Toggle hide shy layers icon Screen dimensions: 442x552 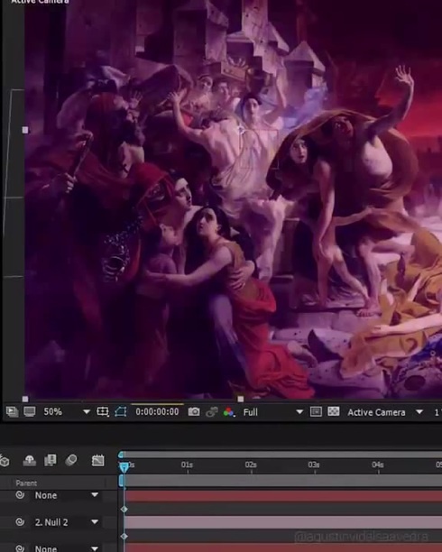[29, 461]
